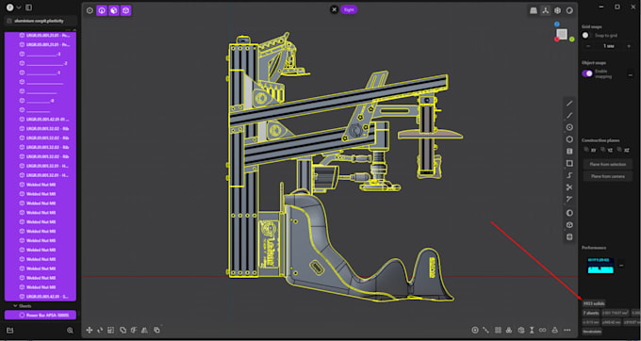This screenshot has width=641, height=341.
Task: Decrease grid size with minus stepper
Action: 588,46
